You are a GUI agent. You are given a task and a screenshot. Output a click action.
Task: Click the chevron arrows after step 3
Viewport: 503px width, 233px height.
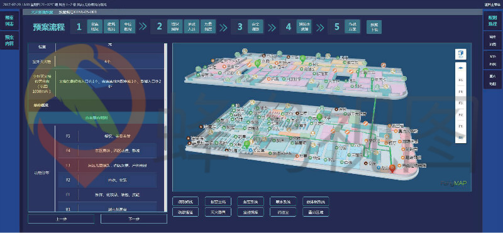[x=272, y=27]
